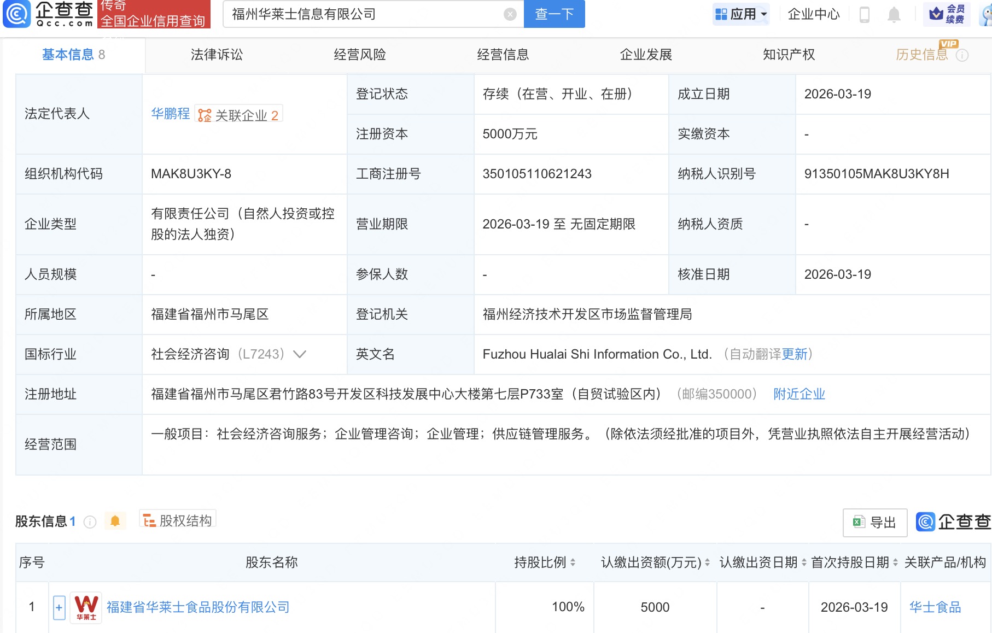Screen dimensions: 992x633
Task: Click the 华莱士 shareholder logo thumbnail
Action: click(86, 607)
